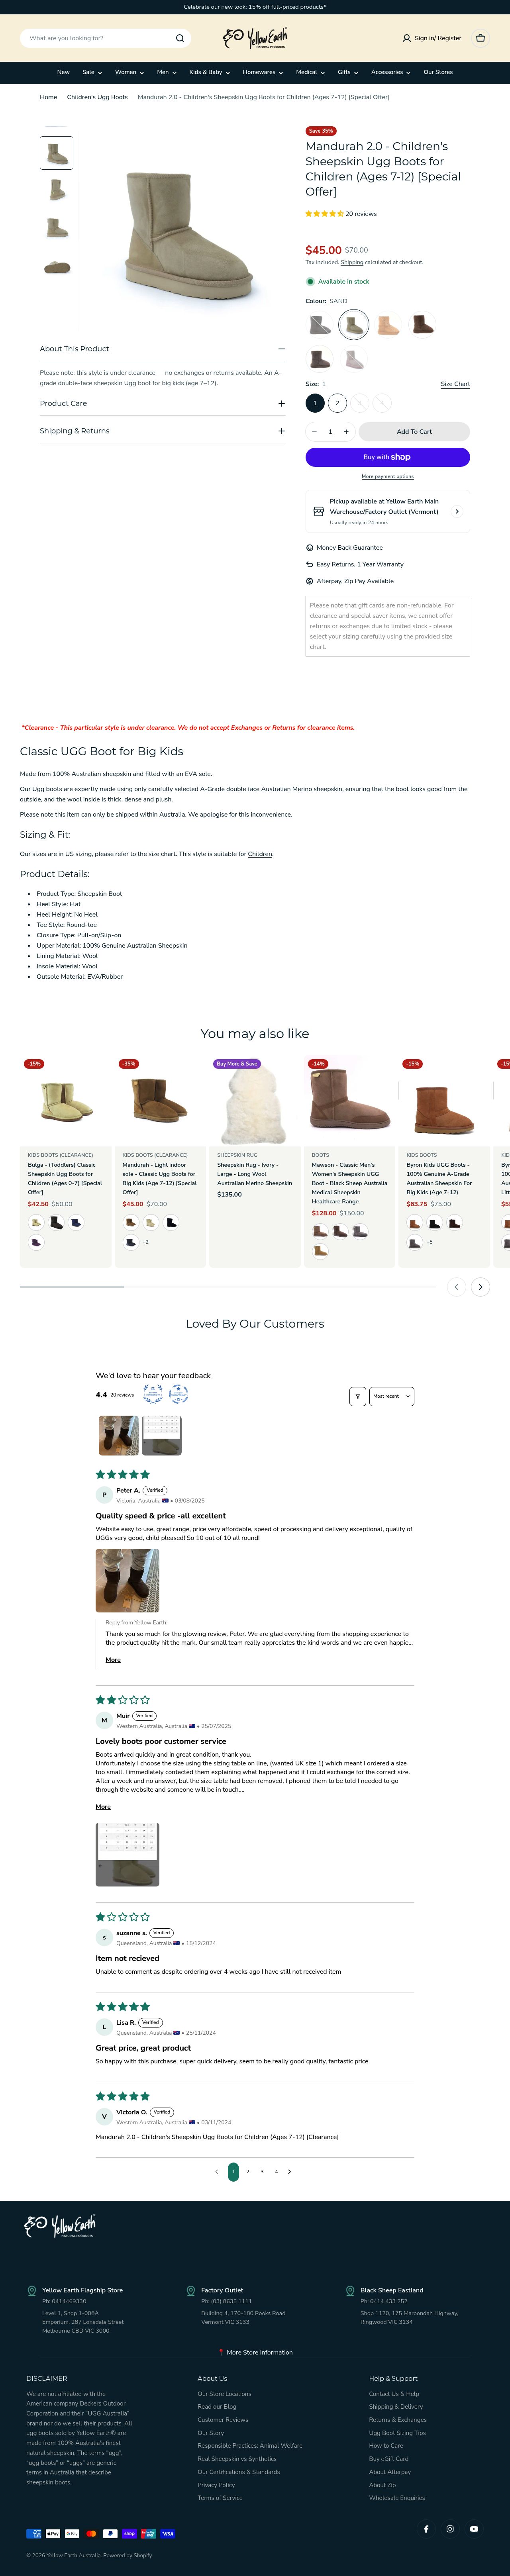Click the next arrow of product carousel
The image size is (510, 2576).
pyautogui.click(x=481, y=1287)
